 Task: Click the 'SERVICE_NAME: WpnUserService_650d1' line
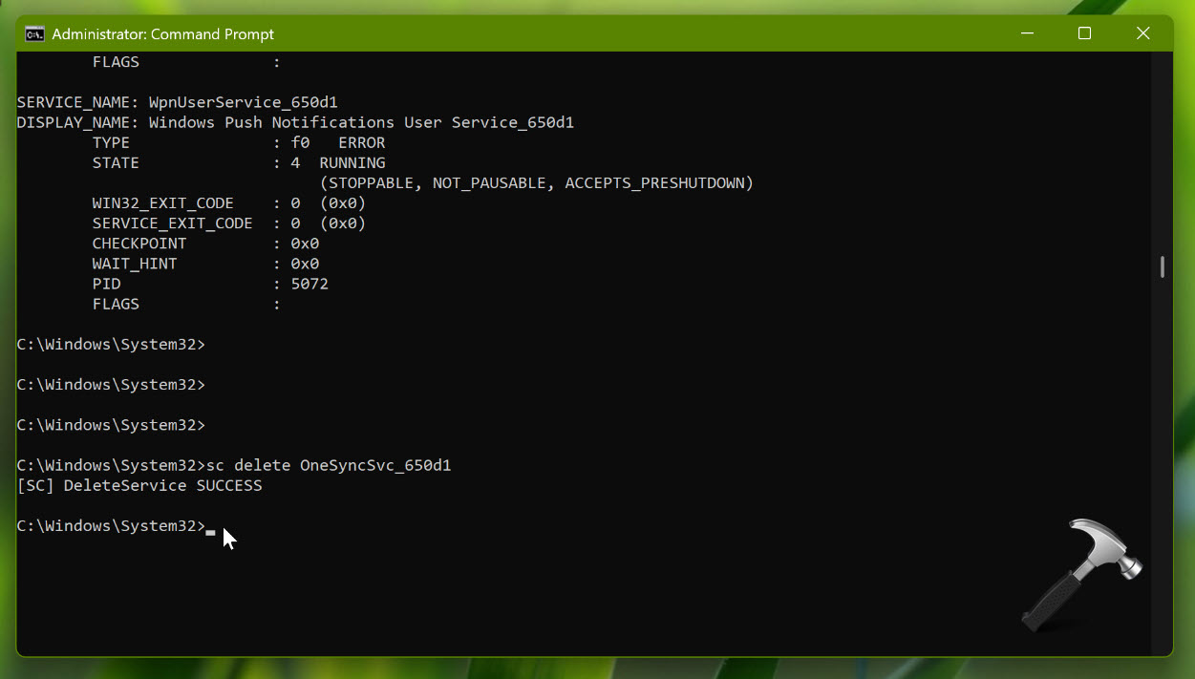(178, 102)
